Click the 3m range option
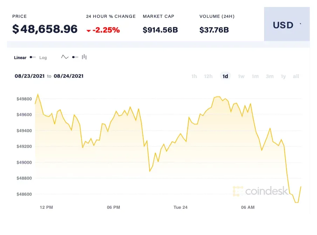Viewport: 317px width, 235px height. pos(269,76)
